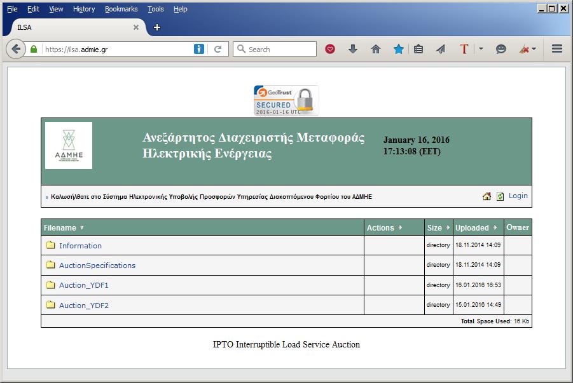
Task: Open a new tab with the plus button
Action: (157, 27)
